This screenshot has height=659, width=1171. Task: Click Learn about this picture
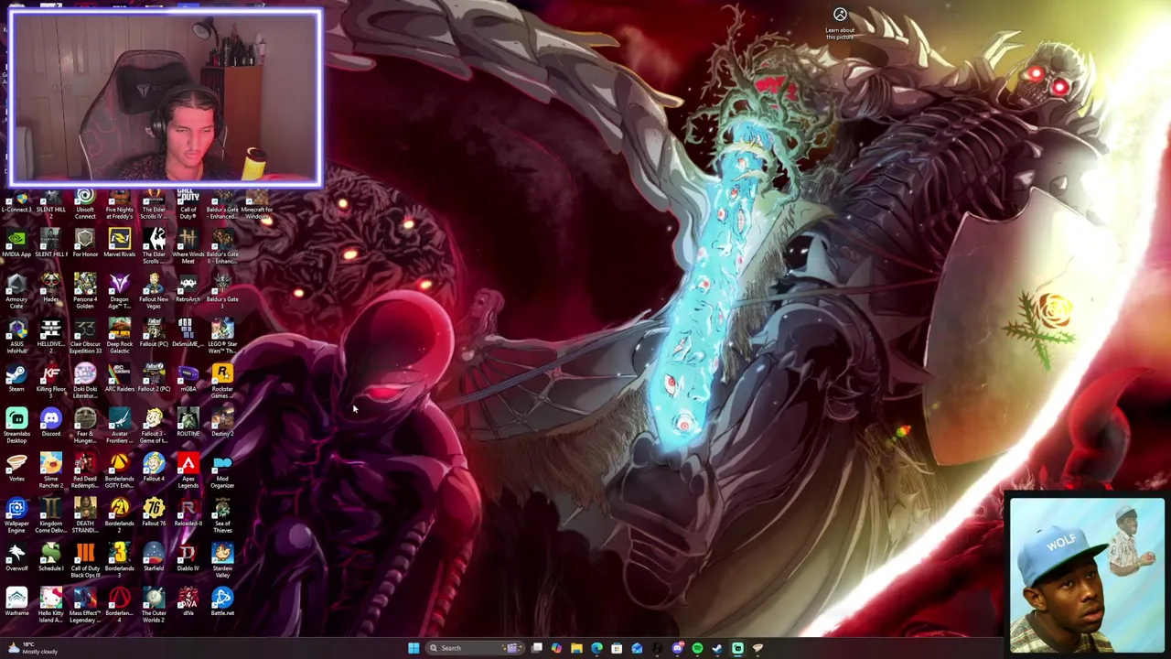(840, 23)
